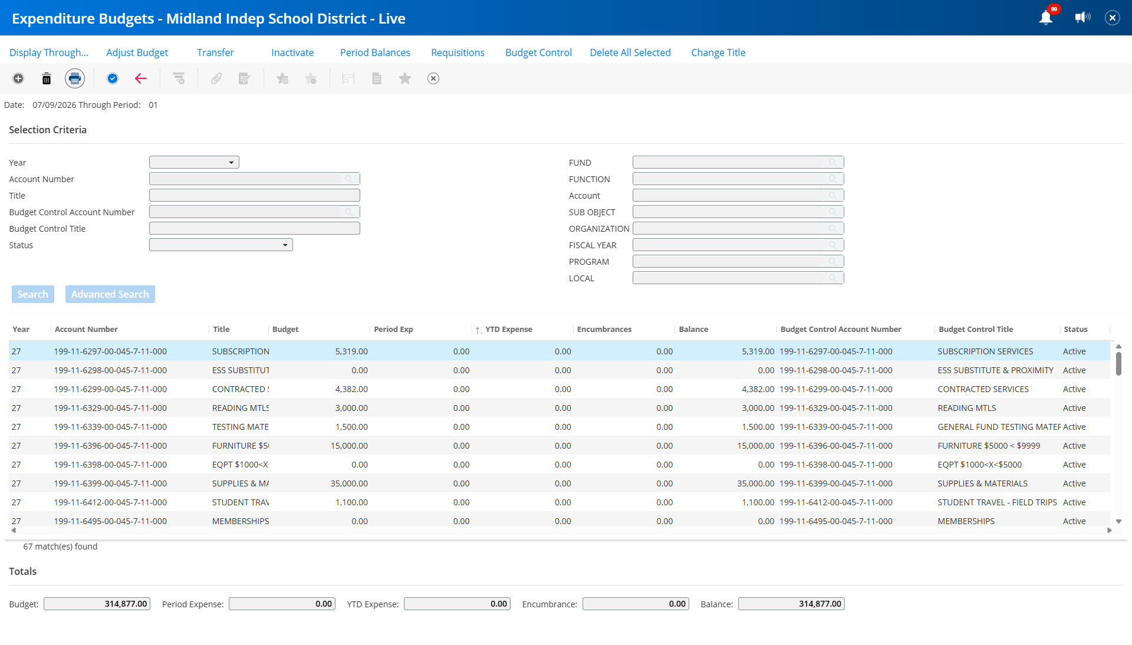
Task: Click the Budget column header
Action: click(x=285, y=330)
